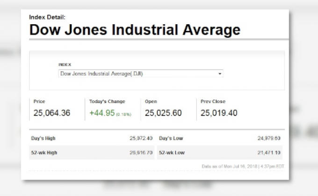Click the small INDEX label above the dropdown
Viewport: 318px width, 196px height.
65,64
